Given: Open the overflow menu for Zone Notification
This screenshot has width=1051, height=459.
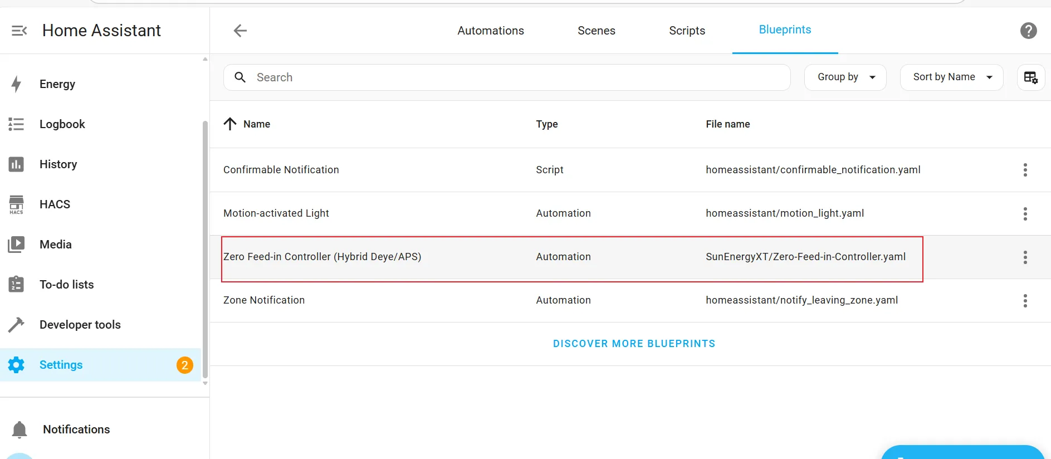Looking at the screenshot, I should click(1025, 301).
